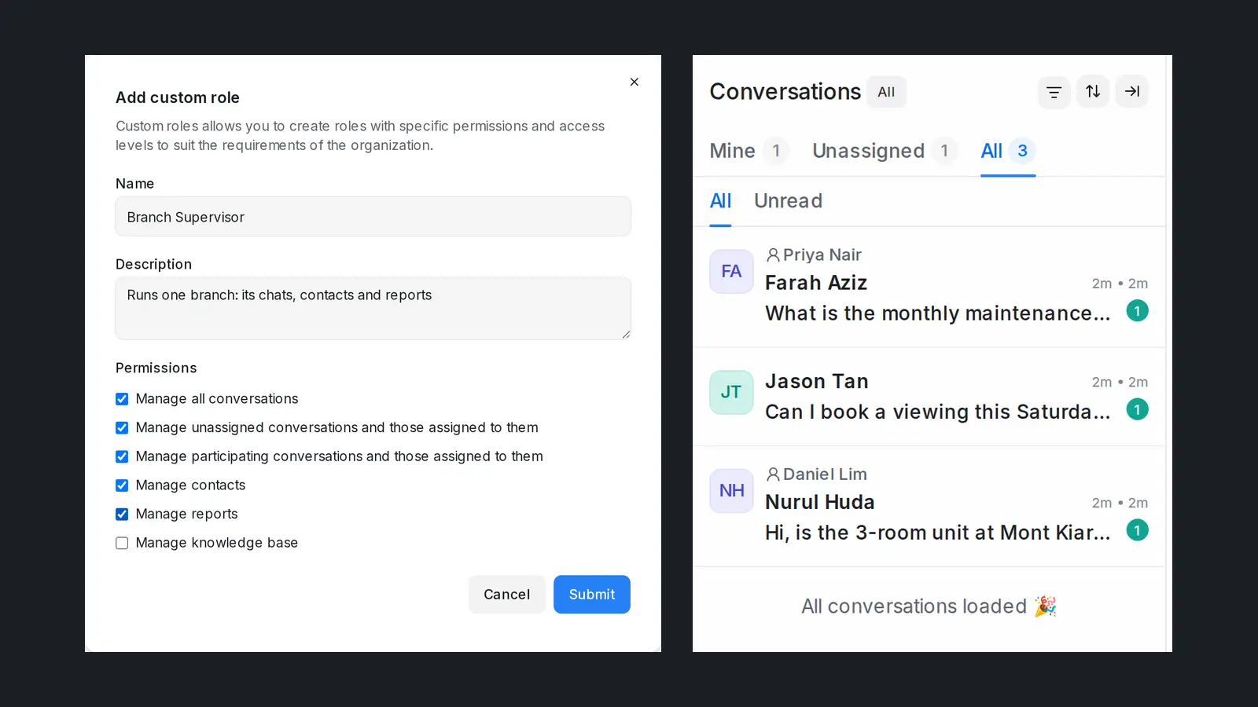Click the Manage knowledge base label
Screen dimensions: 1258x707
[x=217, y=543]
